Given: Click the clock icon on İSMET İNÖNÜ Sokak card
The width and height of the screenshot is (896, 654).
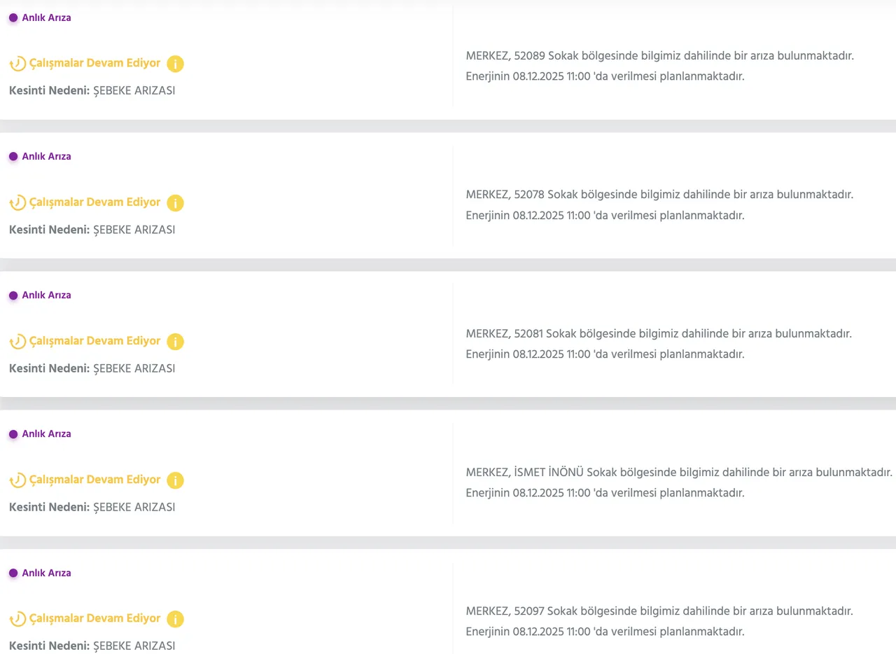Looking at the screenshot, I should (x=17, y=480).
